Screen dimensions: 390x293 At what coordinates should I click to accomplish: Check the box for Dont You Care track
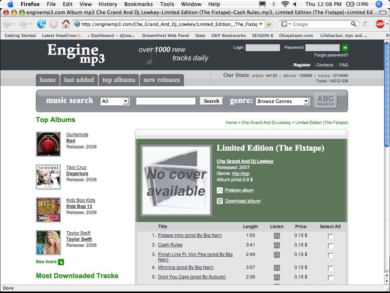pyautogui.click(x=330, y=278)
